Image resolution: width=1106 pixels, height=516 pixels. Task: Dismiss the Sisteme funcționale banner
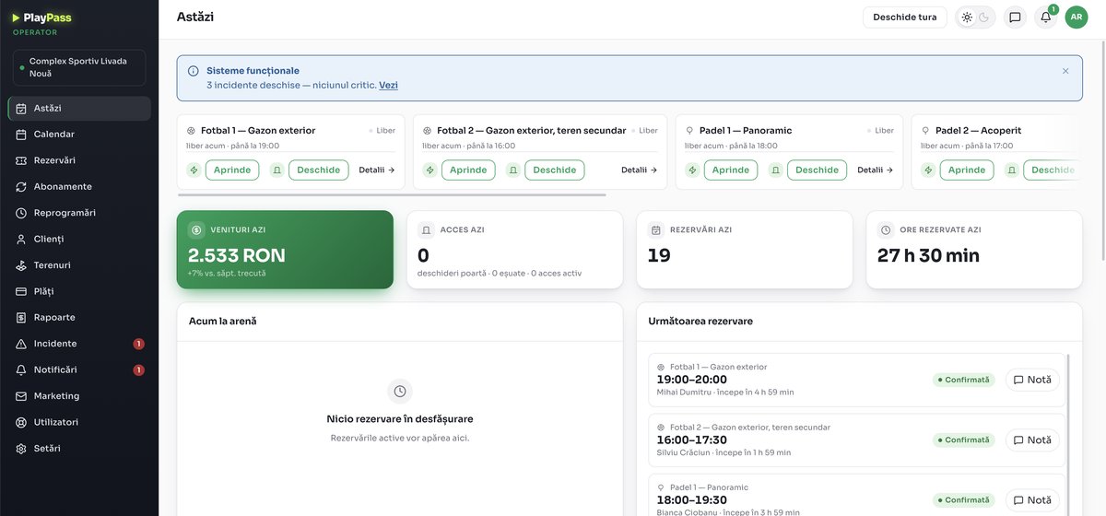click(1065, 71)
